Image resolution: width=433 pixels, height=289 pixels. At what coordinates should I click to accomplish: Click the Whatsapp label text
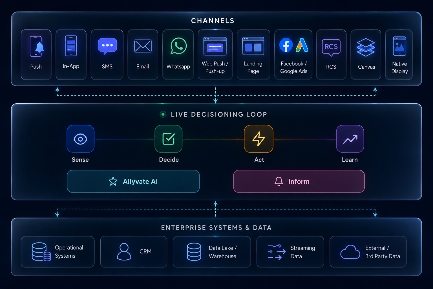(178, 67)
